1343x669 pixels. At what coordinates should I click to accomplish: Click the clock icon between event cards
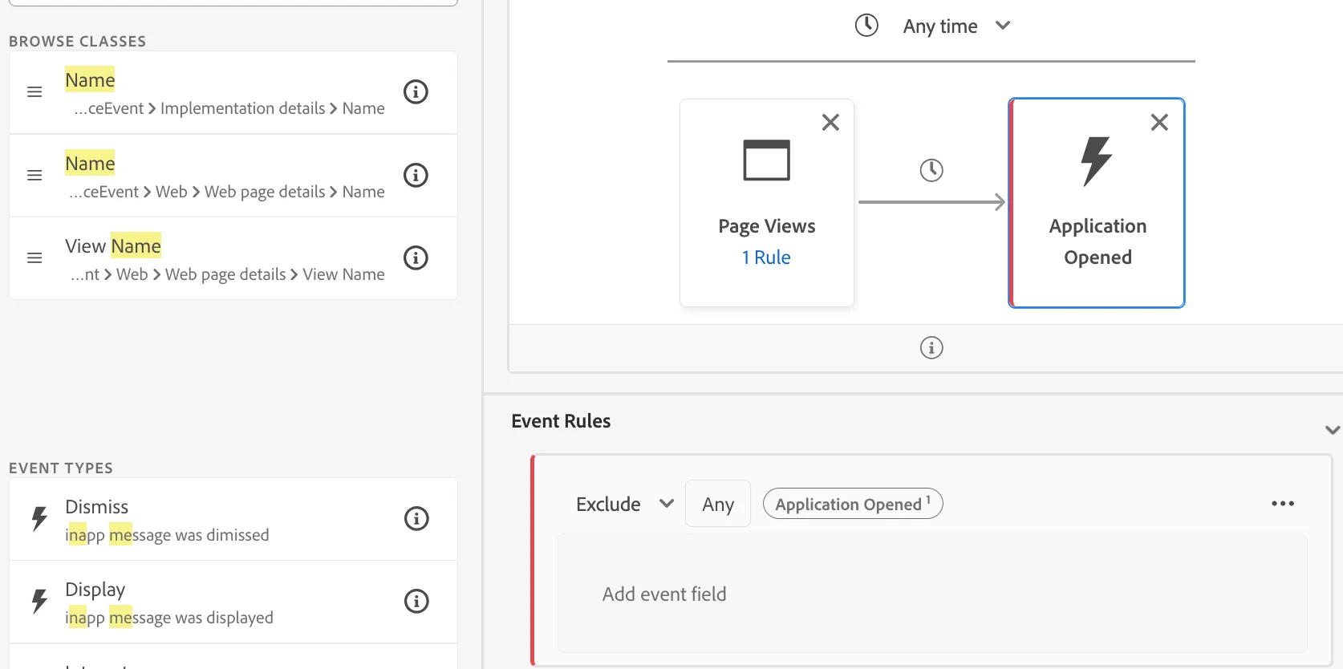931,170
